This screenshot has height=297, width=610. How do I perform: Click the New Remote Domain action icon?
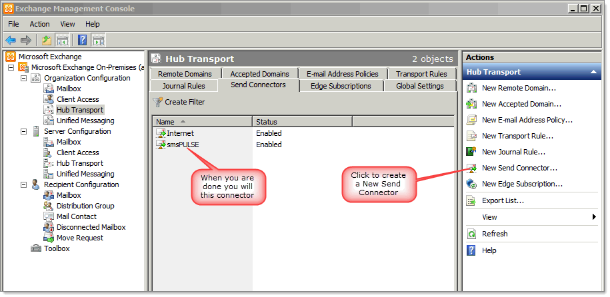pos(471,88)
